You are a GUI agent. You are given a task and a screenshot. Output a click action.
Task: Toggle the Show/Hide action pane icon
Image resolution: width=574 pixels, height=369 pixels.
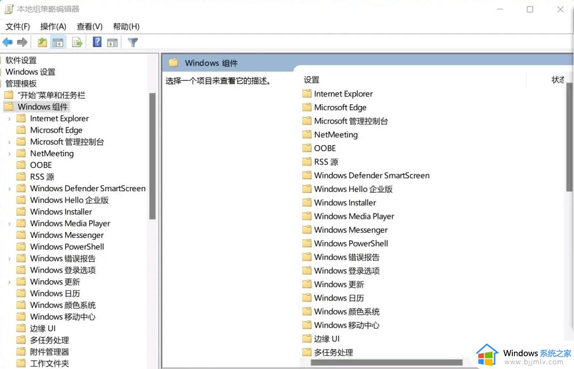coord(113,42)
